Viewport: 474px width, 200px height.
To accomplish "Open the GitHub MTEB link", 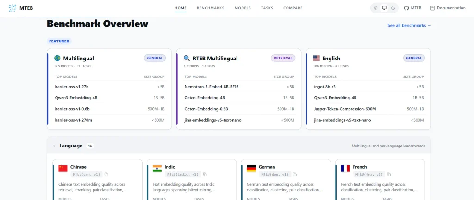I will click(412, 8).
